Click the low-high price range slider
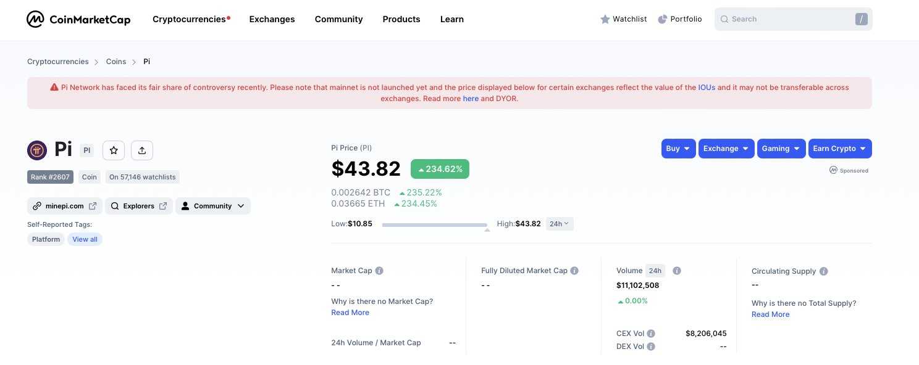919x365 pixels. coord(434,225)
